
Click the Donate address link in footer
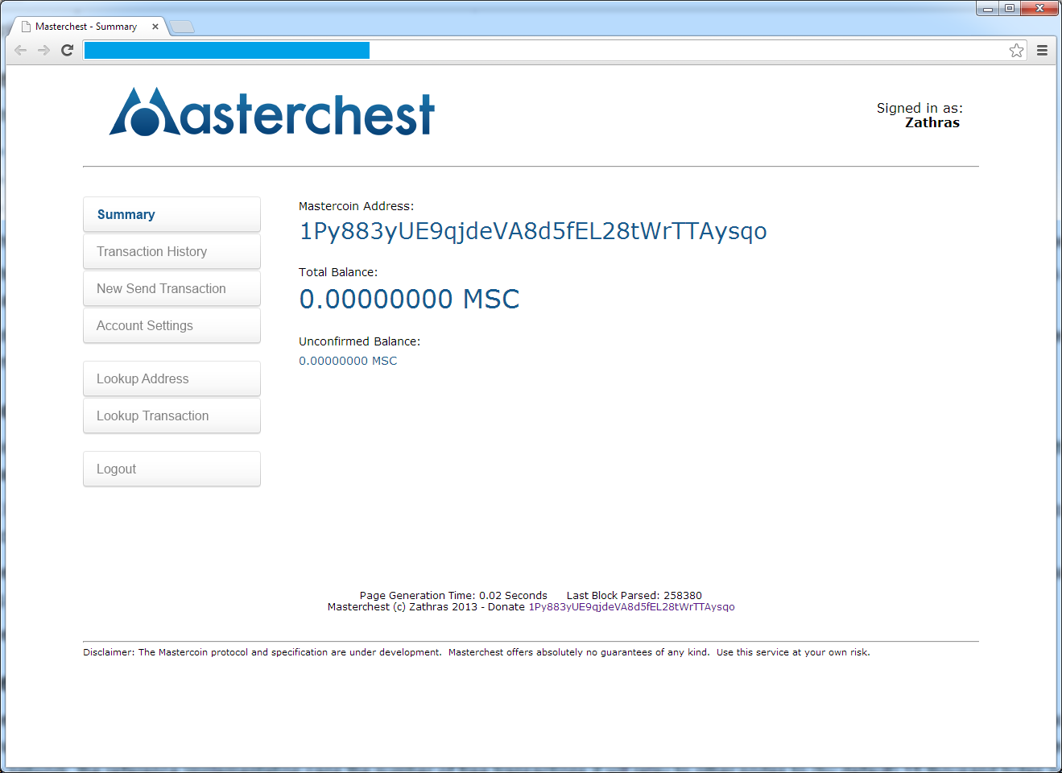pyautogui.click(x=631, y=607)
